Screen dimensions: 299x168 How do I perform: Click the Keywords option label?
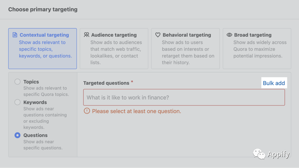[x=35, y=102]
